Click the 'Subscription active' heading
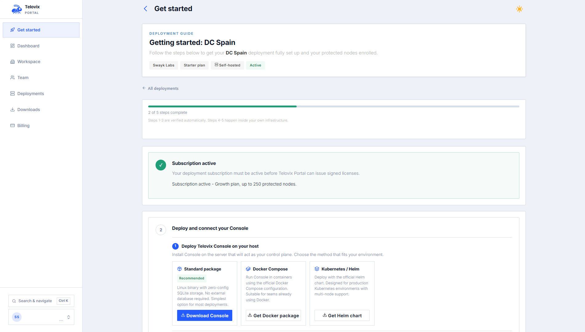The width and height of the screenshot is (585, 332). [x=194, y=163]
